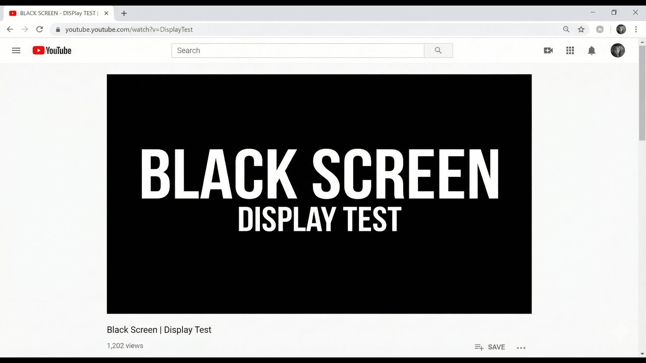The image size is (646, 363).
Task: Close the BLACK SCREEN tab
Action: pos(106,13)
